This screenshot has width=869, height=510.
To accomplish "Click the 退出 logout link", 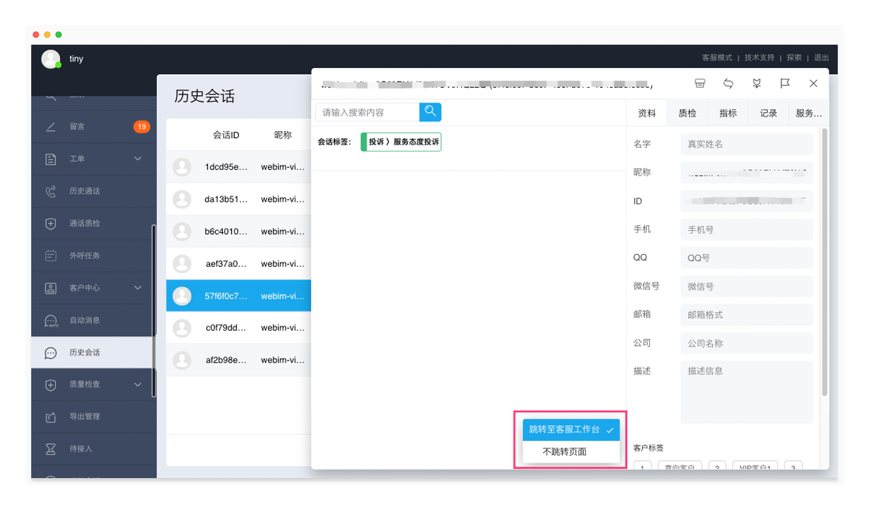I will (821, 58).
